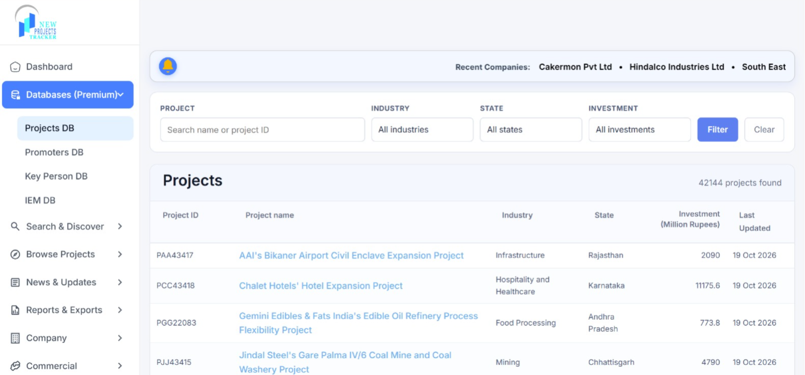Click the blue Filter button
This screenshot has width=805, height=375.
pyautogui.click(x=718, y=130)
